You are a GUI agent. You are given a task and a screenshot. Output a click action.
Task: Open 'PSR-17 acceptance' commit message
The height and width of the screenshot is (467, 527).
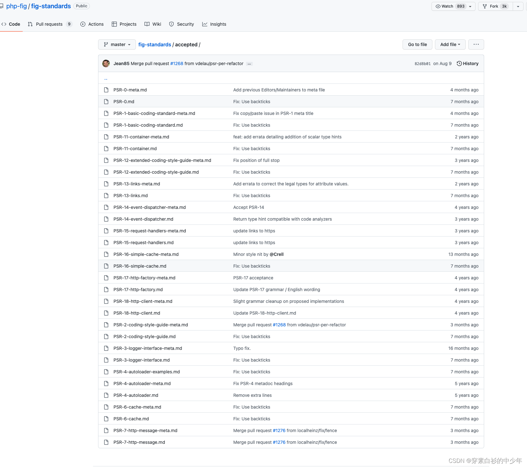coord(253,278)
